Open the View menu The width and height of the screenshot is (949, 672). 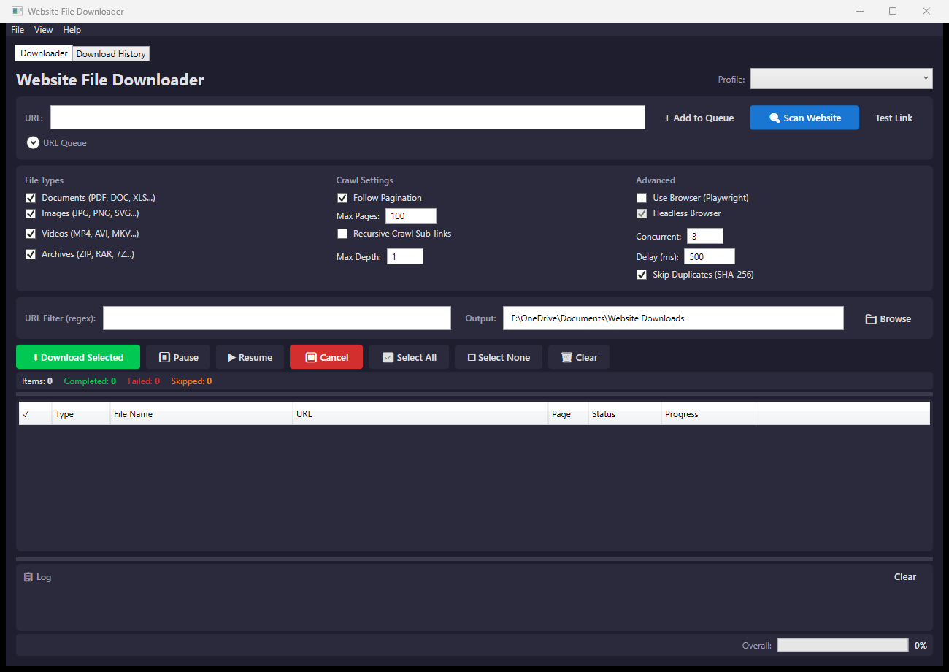(43, 30)
